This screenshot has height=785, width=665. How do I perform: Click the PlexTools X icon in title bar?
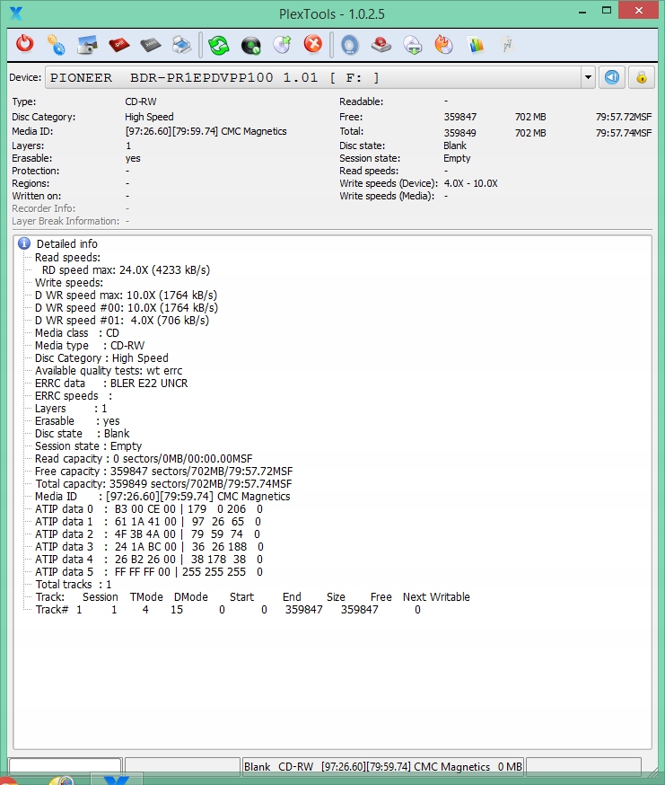click(16, 13)
